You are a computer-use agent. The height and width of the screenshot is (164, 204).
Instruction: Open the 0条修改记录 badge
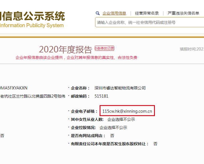coord(104,48)
